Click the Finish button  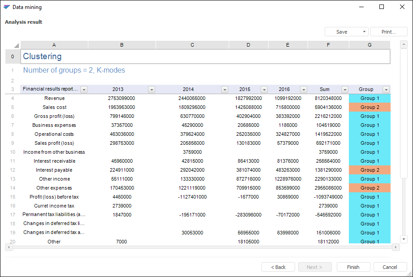353,267
